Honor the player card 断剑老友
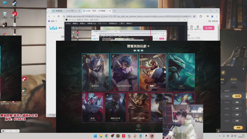This screenshot has width=247, height=139. (95, 72)
